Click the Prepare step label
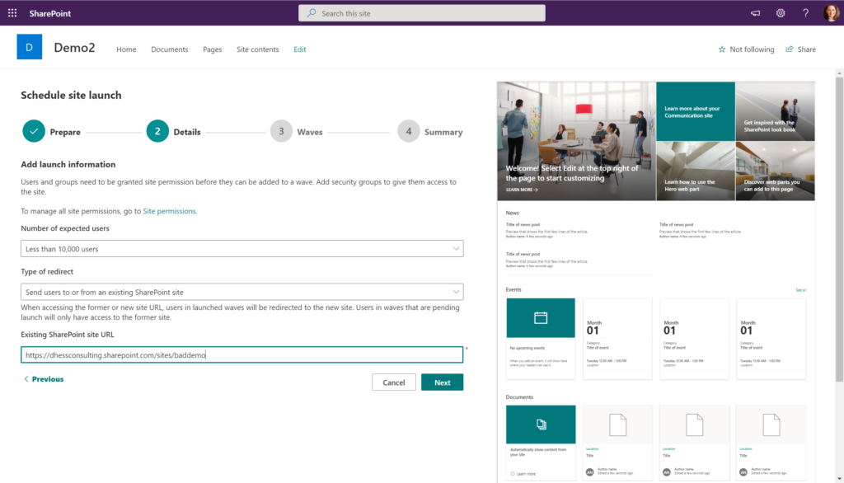Viewport: 844px width, 483px height. click(65, 132)
